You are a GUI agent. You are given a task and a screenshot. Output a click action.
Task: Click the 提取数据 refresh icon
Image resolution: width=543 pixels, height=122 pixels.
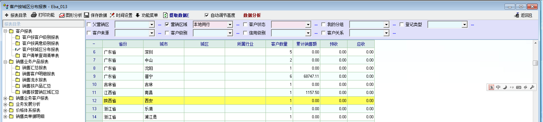tap(165, 15)
